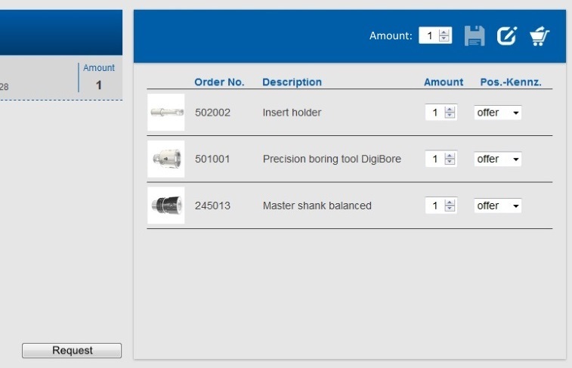Open the Master shank balanced thumbnail
572x368 pixels.
tap(165, 206)
